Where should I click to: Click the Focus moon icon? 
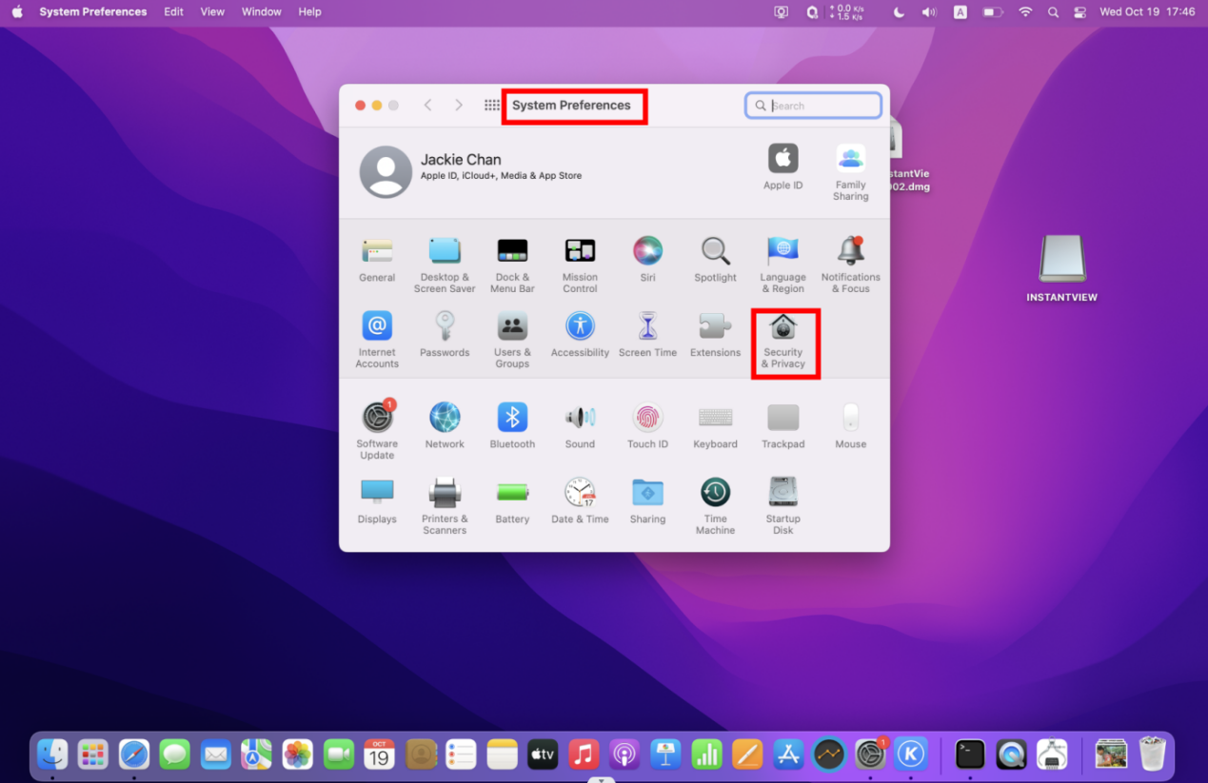click(x=899, y=12)
